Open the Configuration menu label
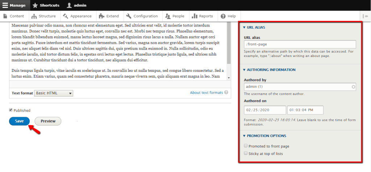This screenshot has width=371, height=172. [x=146, y=16]
